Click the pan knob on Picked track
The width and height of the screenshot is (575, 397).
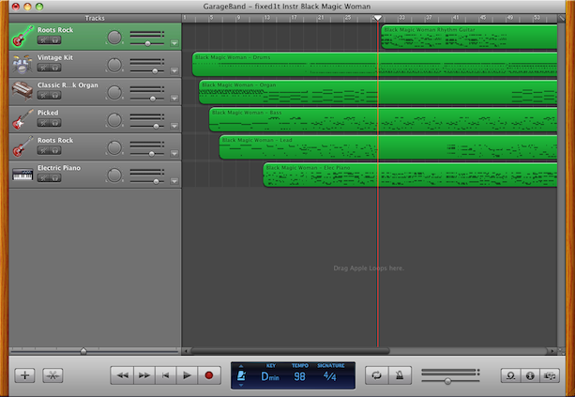(x=114, y=120)
